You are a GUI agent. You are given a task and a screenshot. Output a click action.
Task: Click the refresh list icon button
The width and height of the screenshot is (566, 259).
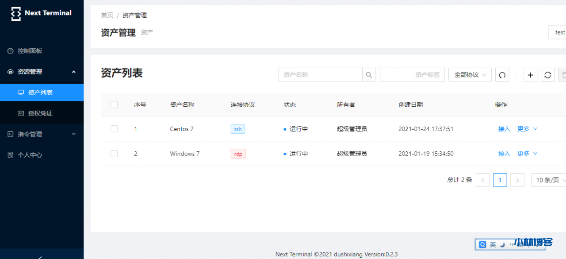click(x=547, y=75)
